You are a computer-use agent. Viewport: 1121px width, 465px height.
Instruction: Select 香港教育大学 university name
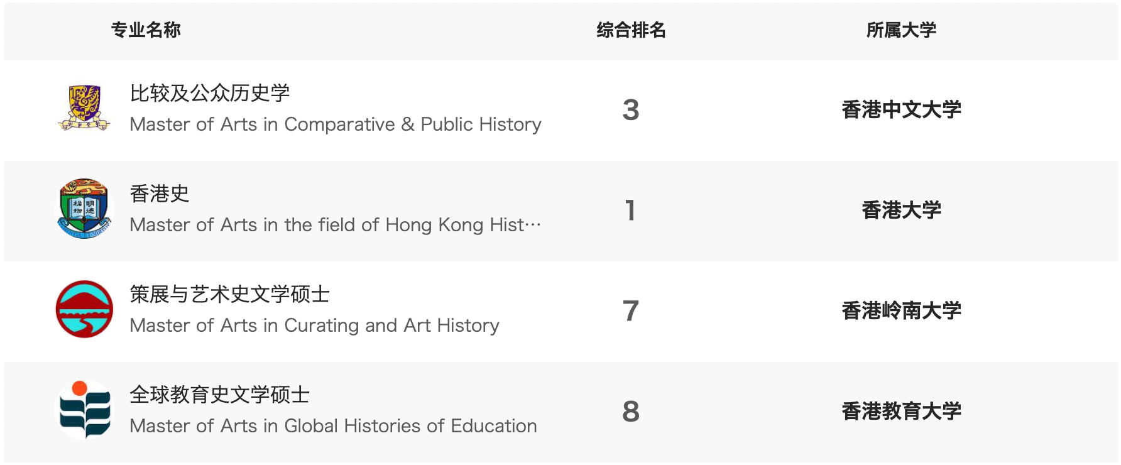click(x=901, y=411)
